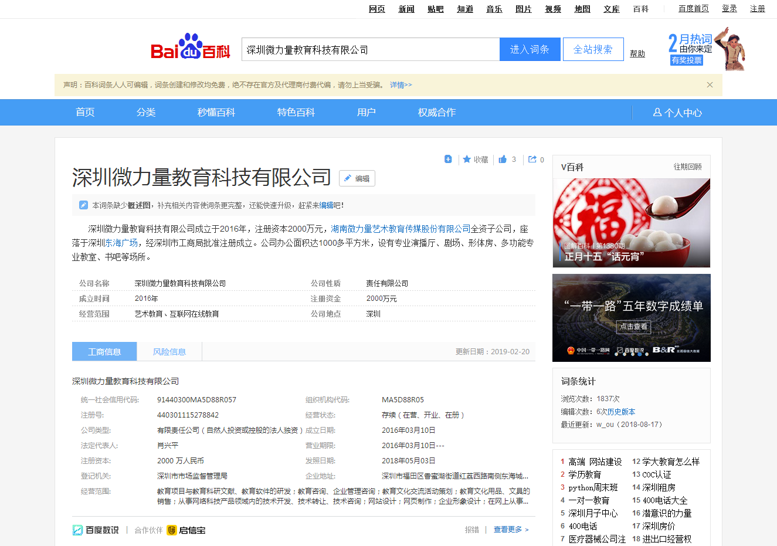
Task: Click the legal representative name 肖兴平
Action: 168,446
